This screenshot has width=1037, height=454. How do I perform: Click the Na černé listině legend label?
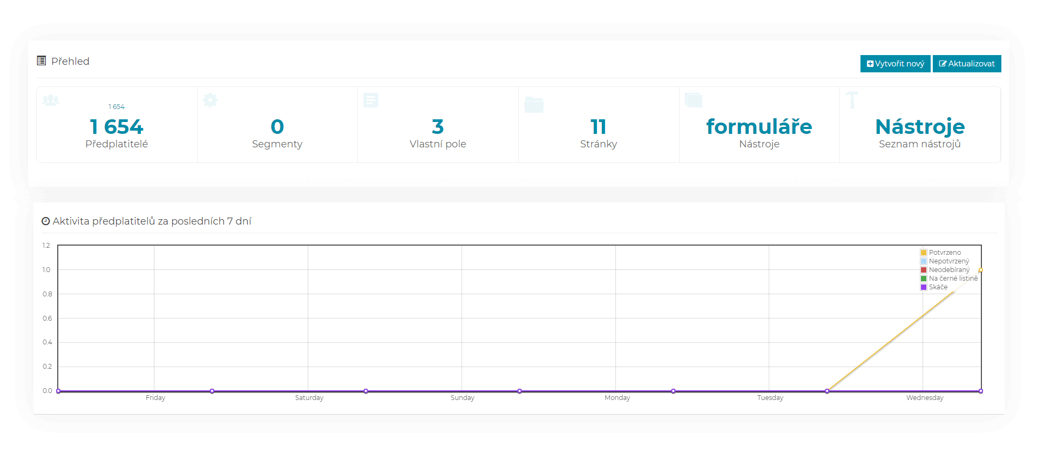953,279
